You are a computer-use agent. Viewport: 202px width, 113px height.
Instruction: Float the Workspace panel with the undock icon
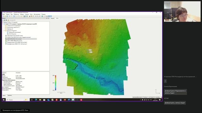click(x=47, y=18)
